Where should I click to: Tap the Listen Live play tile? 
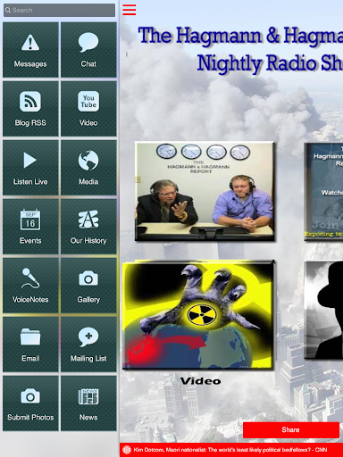[x=30, y=168]
